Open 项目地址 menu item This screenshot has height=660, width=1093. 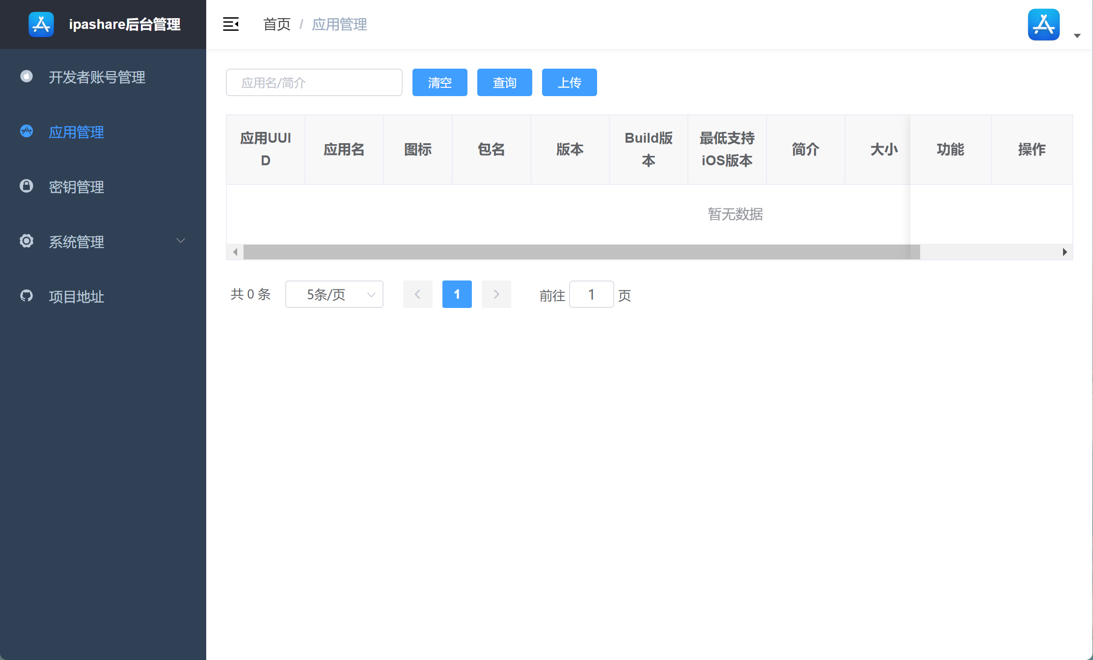(x=103, y=296)
